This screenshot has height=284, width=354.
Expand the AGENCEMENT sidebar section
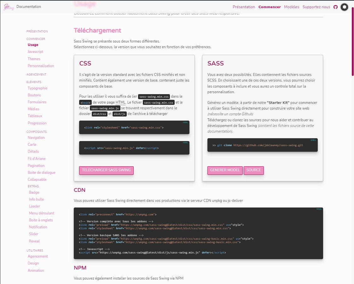point(36,75)
